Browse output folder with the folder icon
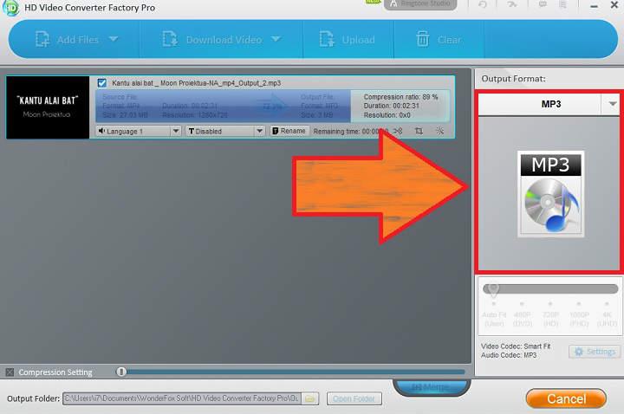This screenshot has width=624, height=414. point(311,398)
